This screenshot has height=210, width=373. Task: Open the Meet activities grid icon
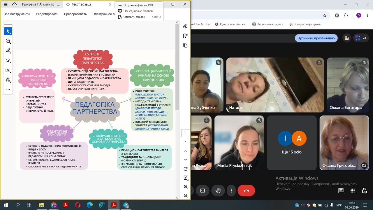(353, 191)
